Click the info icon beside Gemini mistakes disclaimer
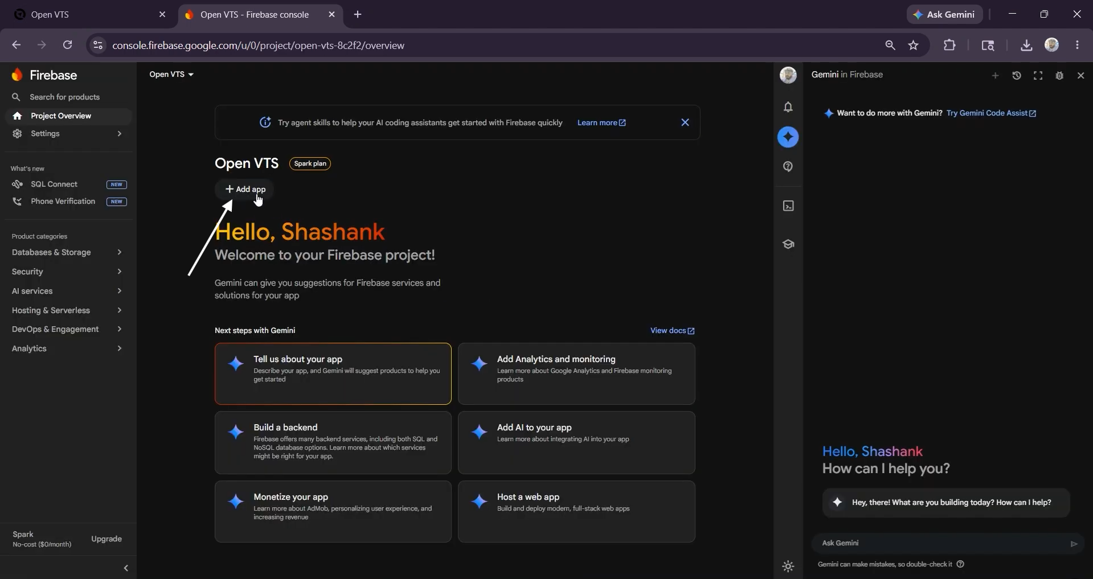Image resolution: width=1093 pixels, height=579 pixels. tap(960, 564)
